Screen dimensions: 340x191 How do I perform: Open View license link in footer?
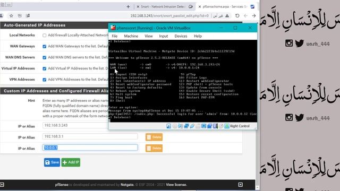pyautogui.click(x=176, y=185)
